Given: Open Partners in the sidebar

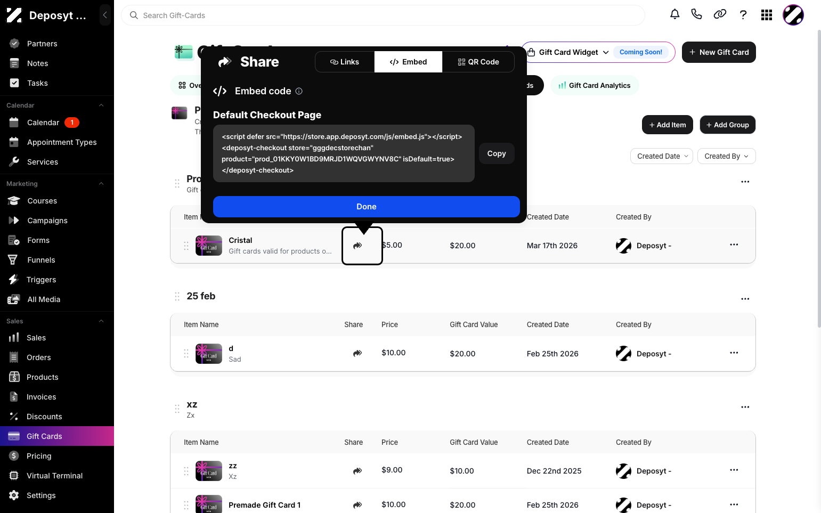Looking at the screenshot, I should click(57, 44).
